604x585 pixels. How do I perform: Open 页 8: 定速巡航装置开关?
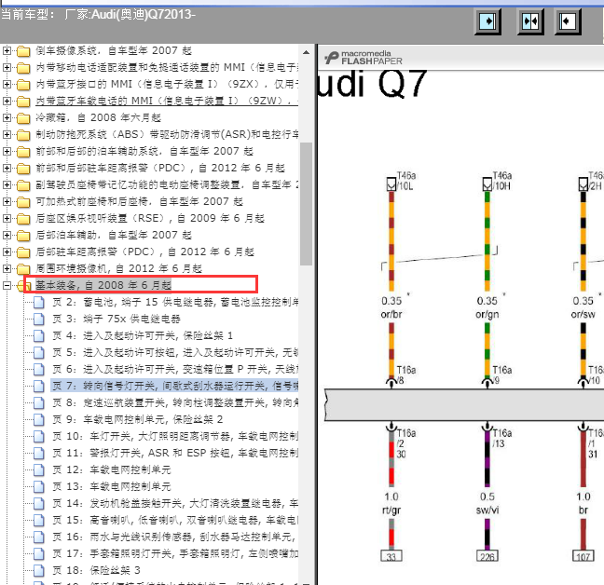[175, 402]
